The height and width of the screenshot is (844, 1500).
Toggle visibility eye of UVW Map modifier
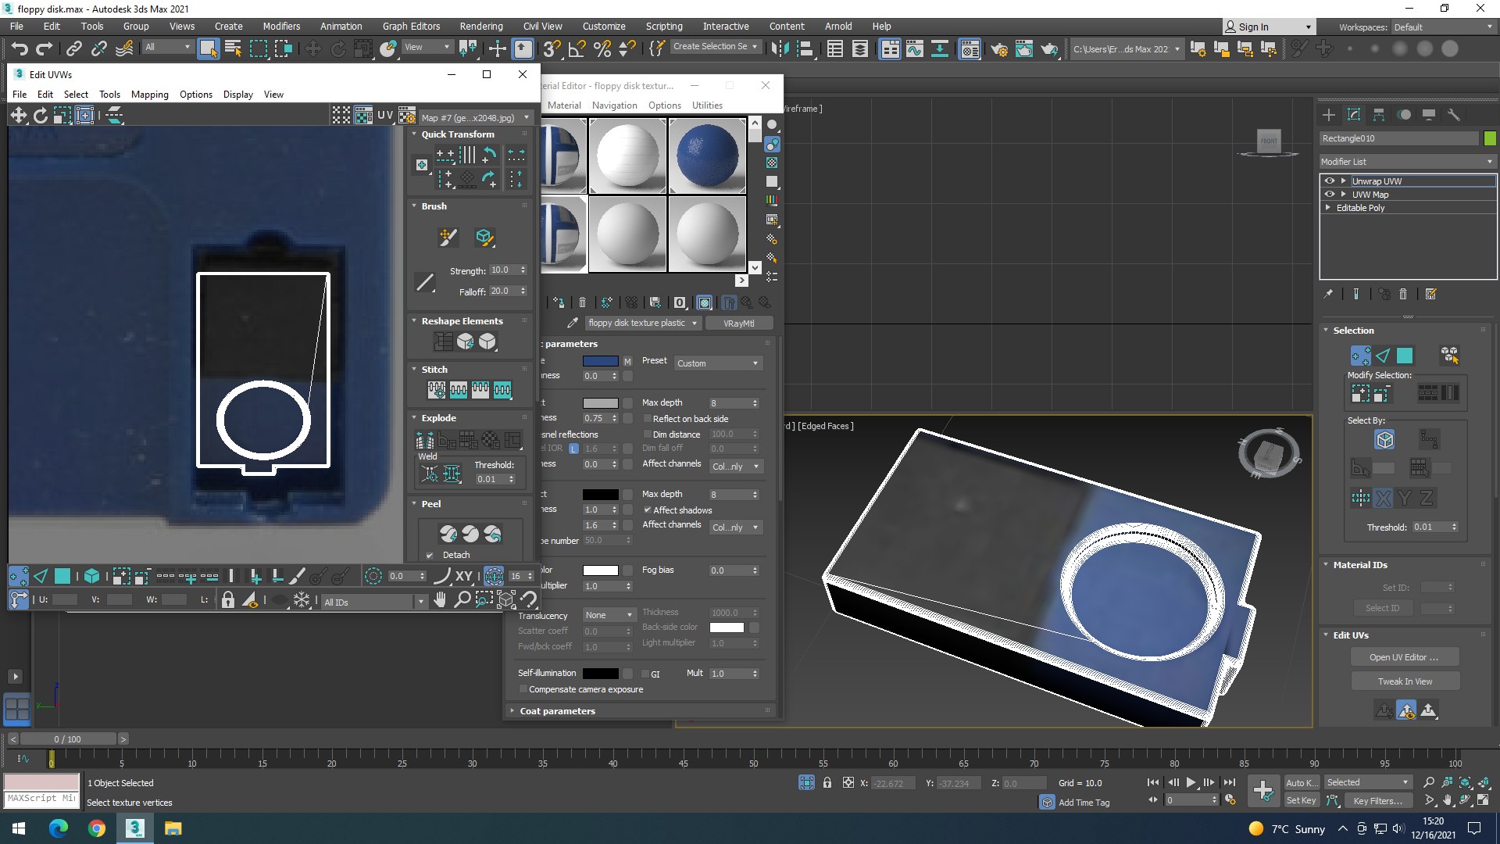coord(1329,195)
